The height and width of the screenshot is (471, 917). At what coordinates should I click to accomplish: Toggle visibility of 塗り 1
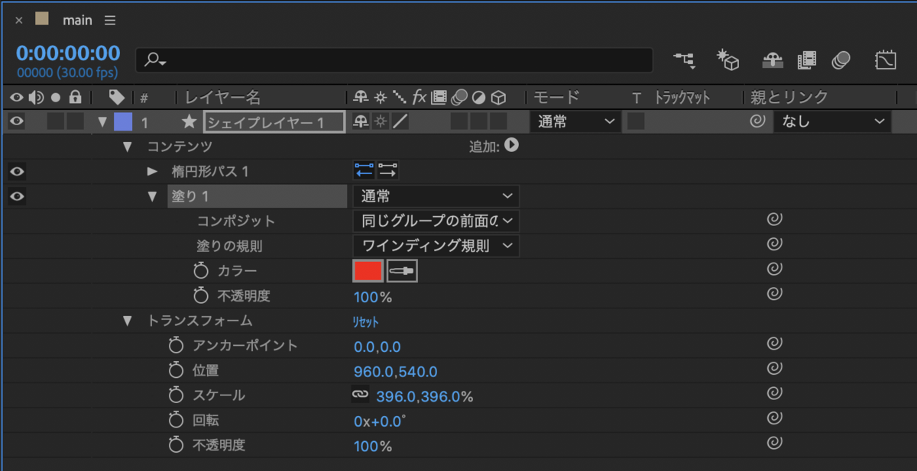pyautogui.click(x=16, y=196)
